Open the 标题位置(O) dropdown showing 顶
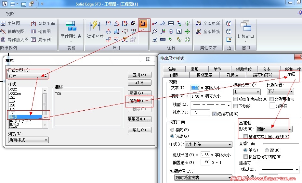Screen dimensions: 302x183 coord(247,92)
